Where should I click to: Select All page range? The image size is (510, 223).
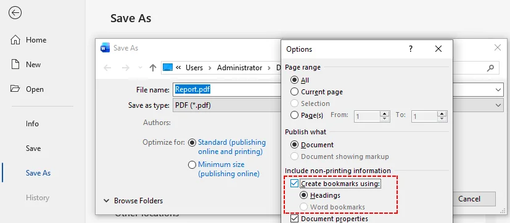point(294,80)
